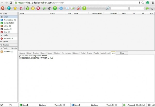Sort by Size column header
This screenshot has width=155, height=107.
(x=69, y=13)
